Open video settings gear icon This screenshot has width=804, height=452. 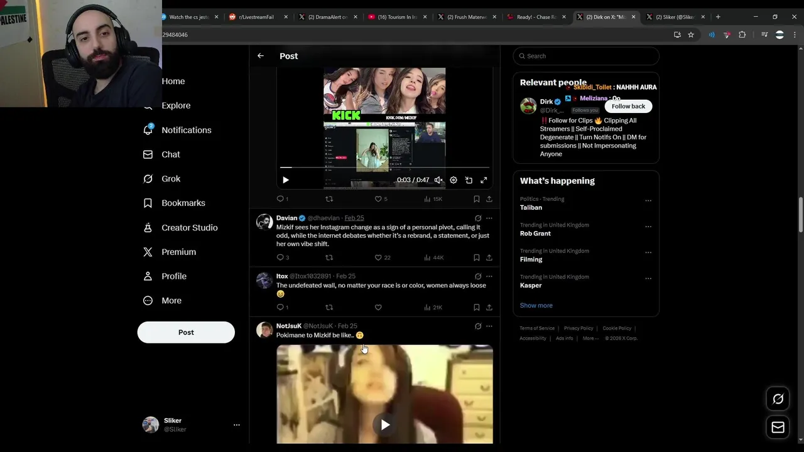click(454, 180)
